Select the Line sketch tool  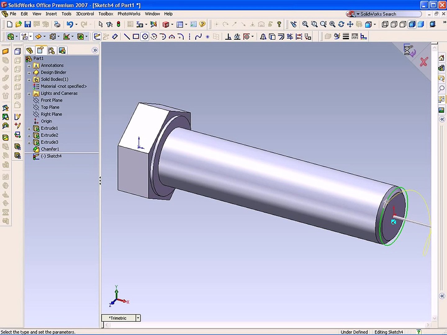coord(127,37)
